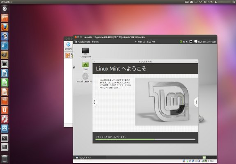The image size is (236, 164).
Task: Open the Live session user menu
Action: [x=207, y=42]
